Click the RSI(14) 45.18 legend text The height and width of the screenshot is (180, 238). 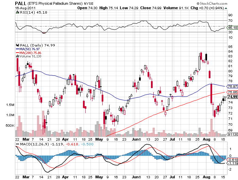[34, 13]
